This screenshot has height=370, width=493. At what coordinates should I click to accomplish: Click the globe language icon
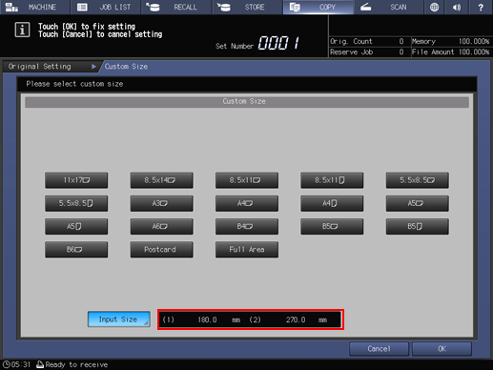434,7
